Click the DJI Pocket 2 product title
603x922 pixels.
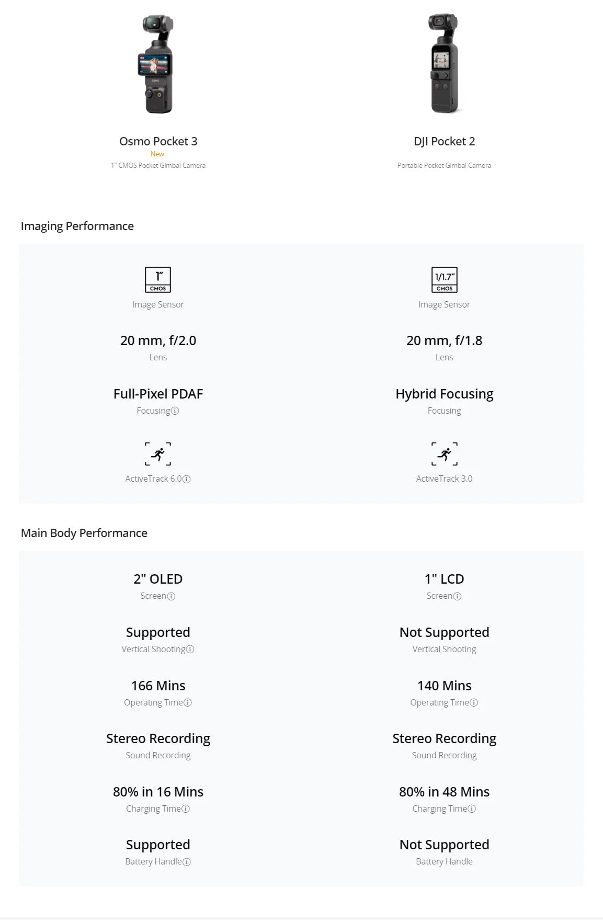click(444, 141)
